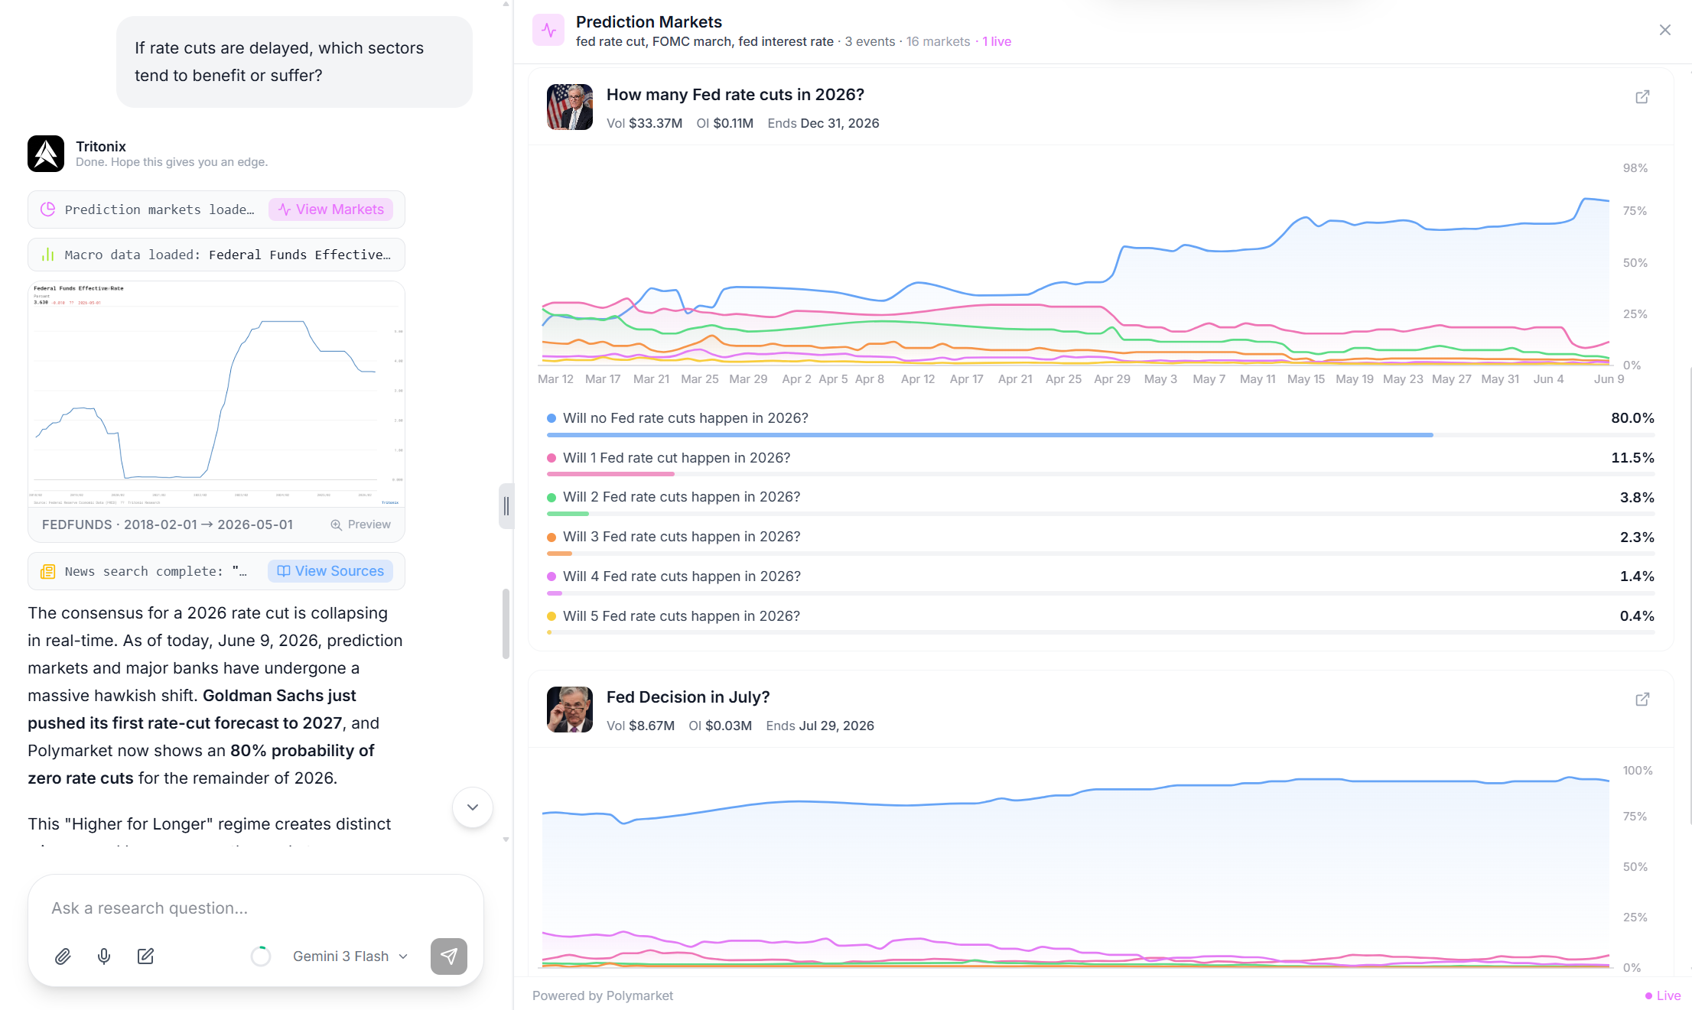The width and height of the screenshot is (1692, 1010).
Task: Click the green legend dot for 2 rate cuts
Action: click(x=552, y=498)
